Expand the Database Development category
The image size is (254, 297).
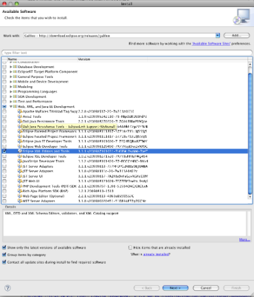(11, 67)
